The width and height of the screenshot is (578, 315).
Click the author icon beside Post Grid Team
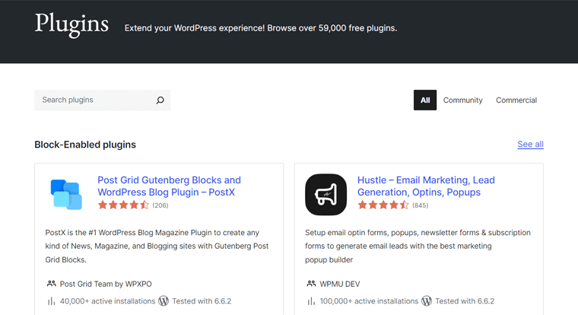click(51, 284)
